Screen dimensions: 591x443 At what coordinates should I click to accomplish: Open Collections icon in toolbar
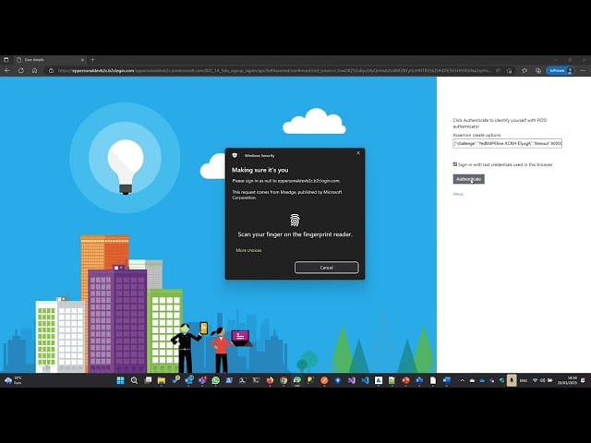tap(537, 70)
